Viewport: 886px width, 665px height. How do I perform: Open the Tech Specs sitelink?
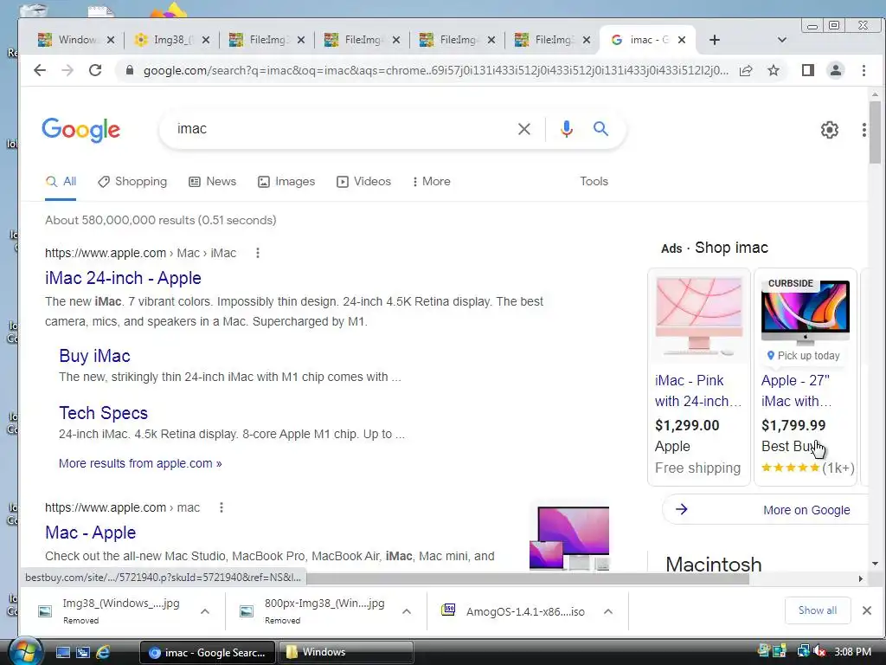(x=104, y=413)
